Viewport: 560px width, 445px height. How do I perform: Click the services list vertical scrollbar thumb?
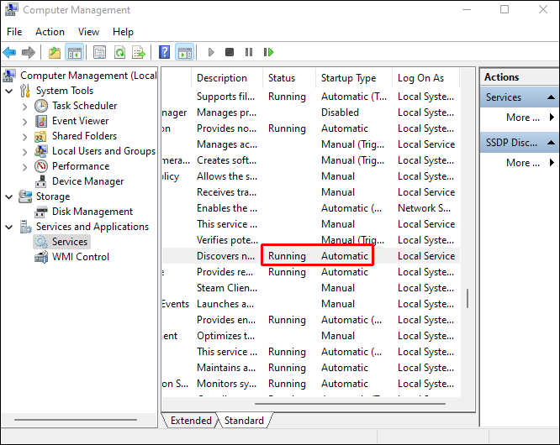pyautogui.click(x=468, y=298)
